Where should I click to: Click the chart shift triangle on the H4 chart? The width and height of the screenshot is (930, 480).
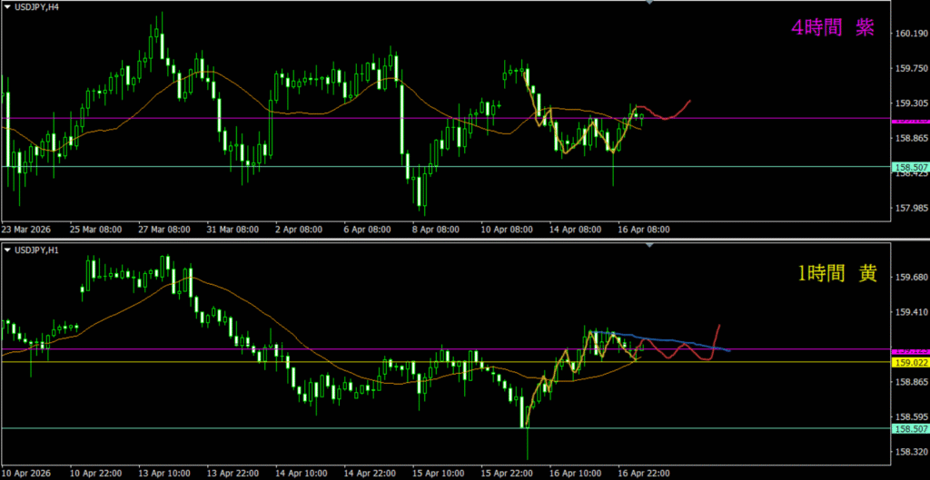(x=649, y=3)
